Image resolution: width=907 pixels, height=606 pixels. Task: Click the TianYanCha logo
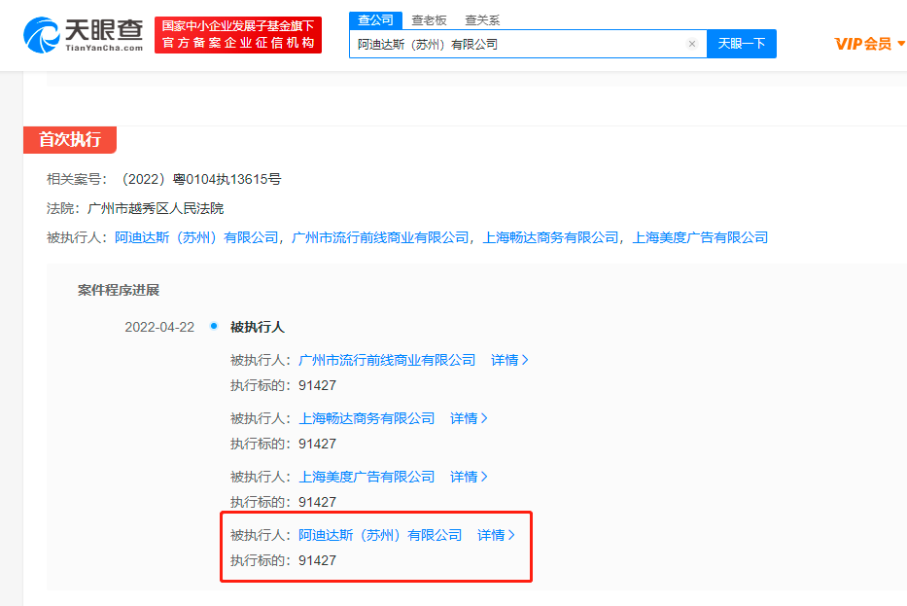(84, 35)
